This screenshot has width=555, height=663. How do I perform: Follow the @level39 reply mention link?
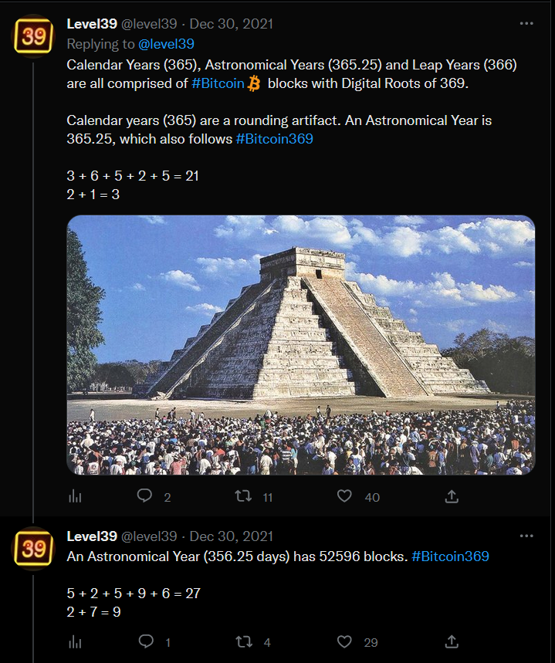point(166,44)
